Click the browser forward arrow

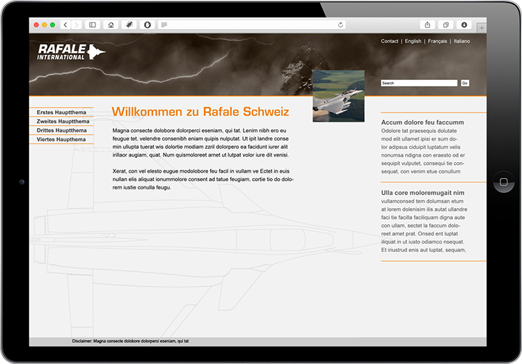[77, 24]
